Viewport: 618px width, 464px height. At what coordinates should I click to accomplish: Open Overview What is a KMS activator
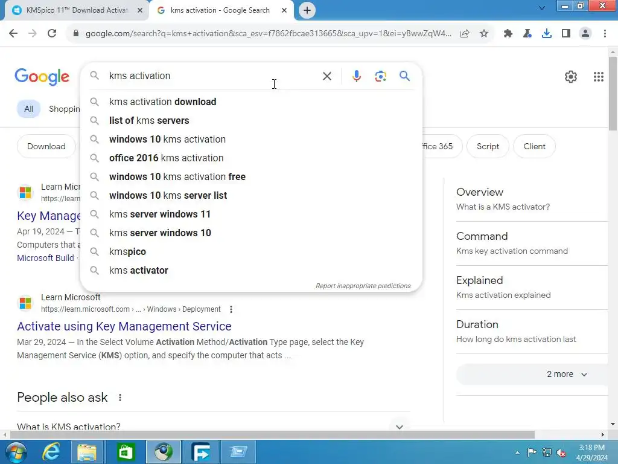pyautogui.click(x=532, y=199)
